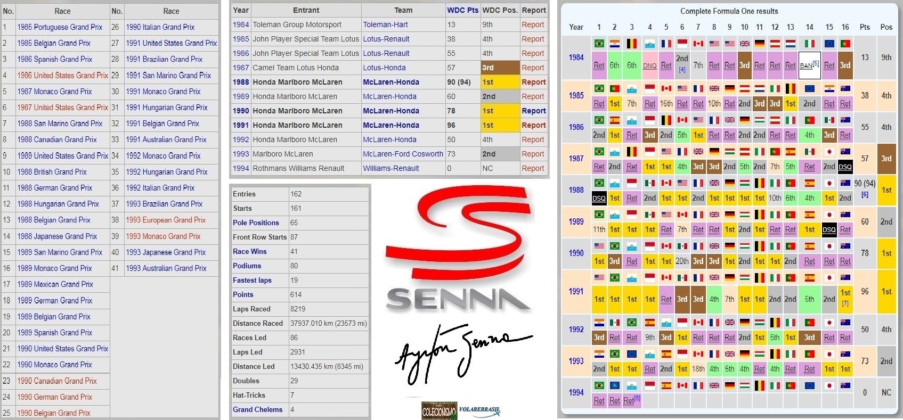Open the 1990 Belgian Grand Prix link
The width and height of the screenshot is (903, 420).
(54, 413)
